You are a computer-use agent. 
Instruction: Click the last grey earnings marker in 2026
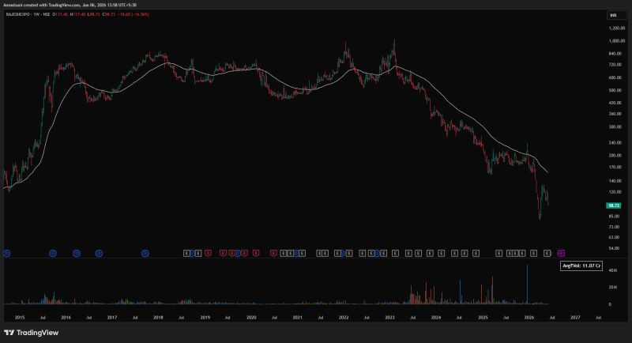547,253
